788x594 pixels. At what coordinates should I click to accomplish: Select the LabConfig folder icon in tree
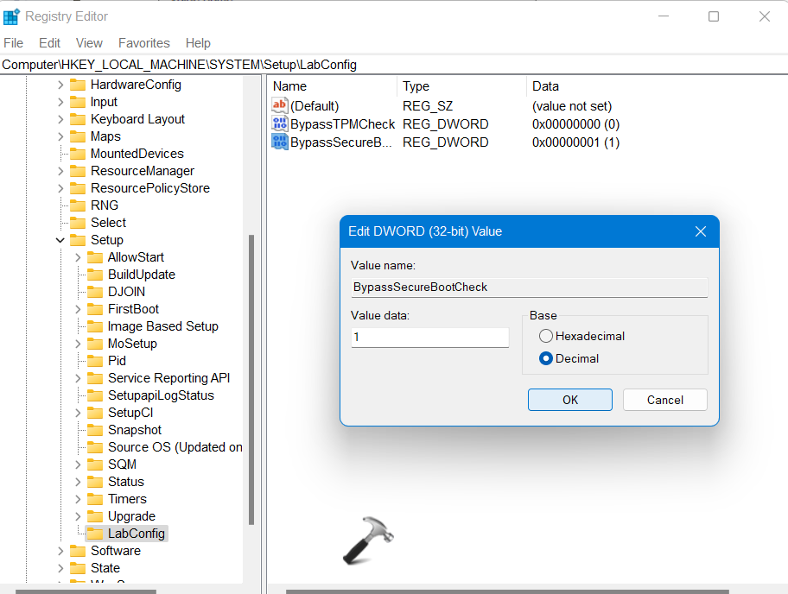click(x=95, y=534)
